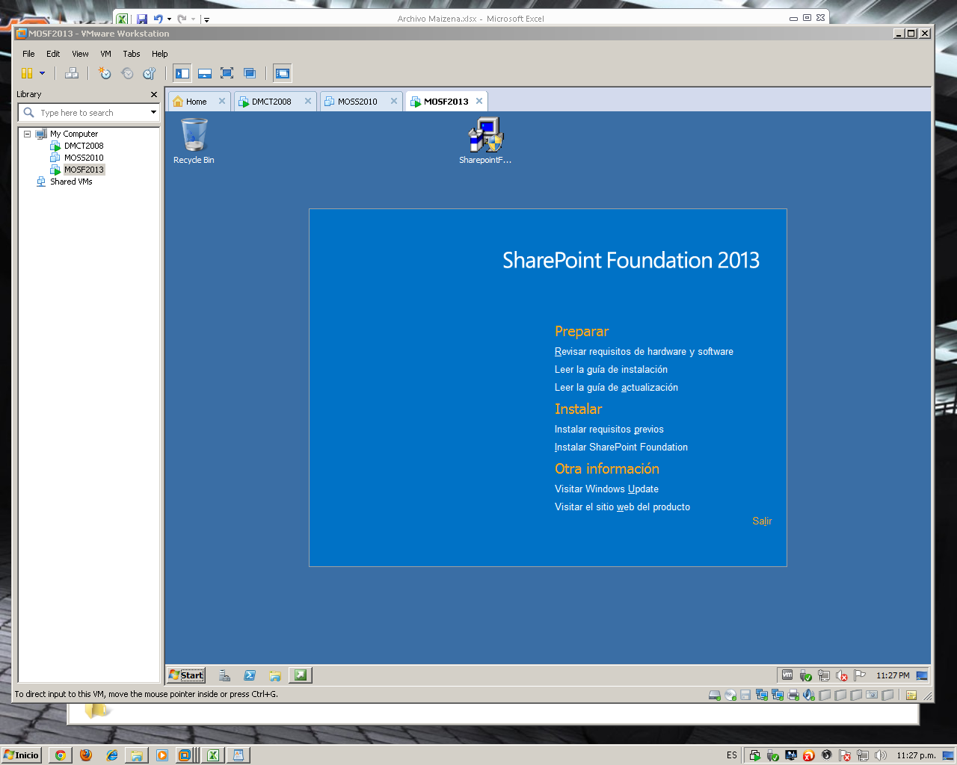Viewport: 957px width, 765px height.
Task: Close the Home tab
Action: [x=222, y=101]
